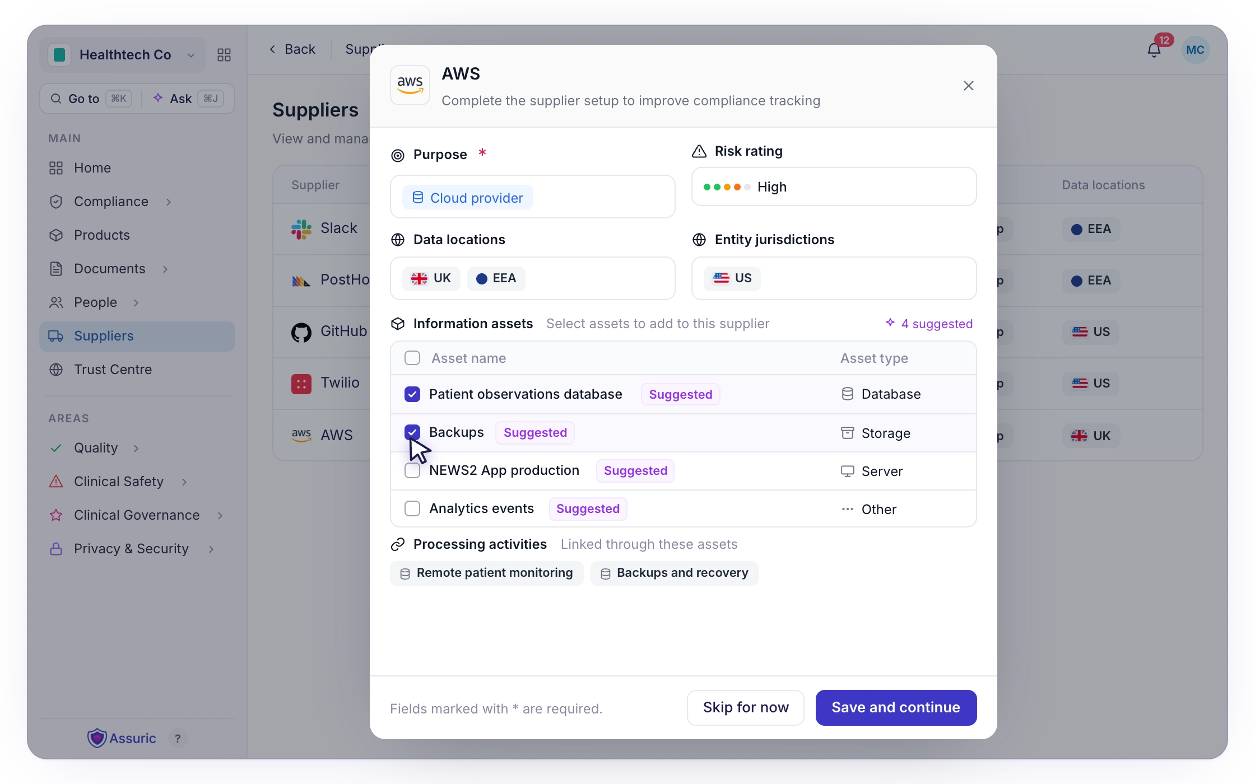Click the Back link

click(292, 49)
